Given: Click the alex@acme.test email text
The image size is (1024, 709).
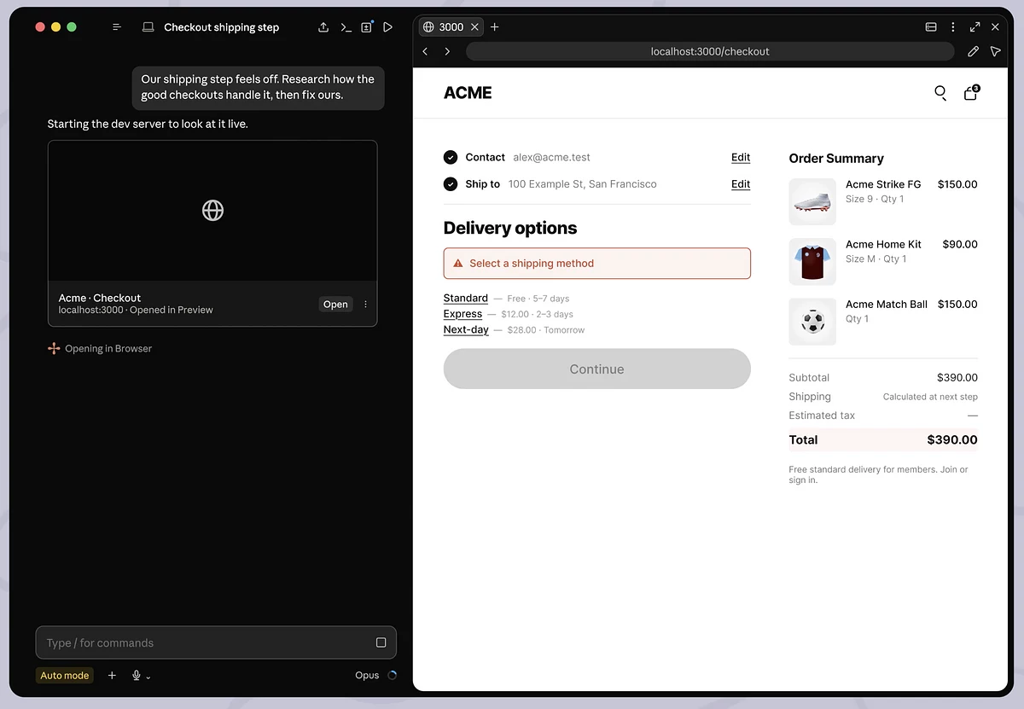Looking at the screenshot, I should (x=551, y=157).
